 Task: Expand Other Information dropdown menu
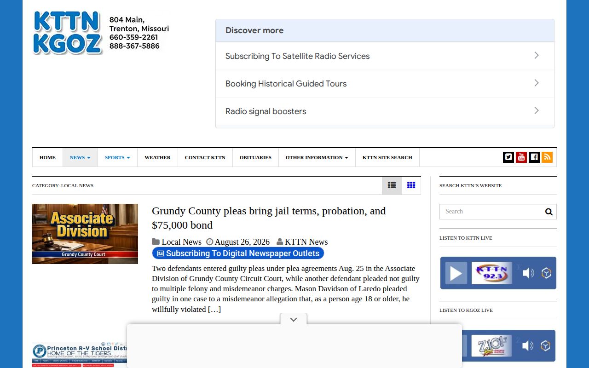coord(317,157)
